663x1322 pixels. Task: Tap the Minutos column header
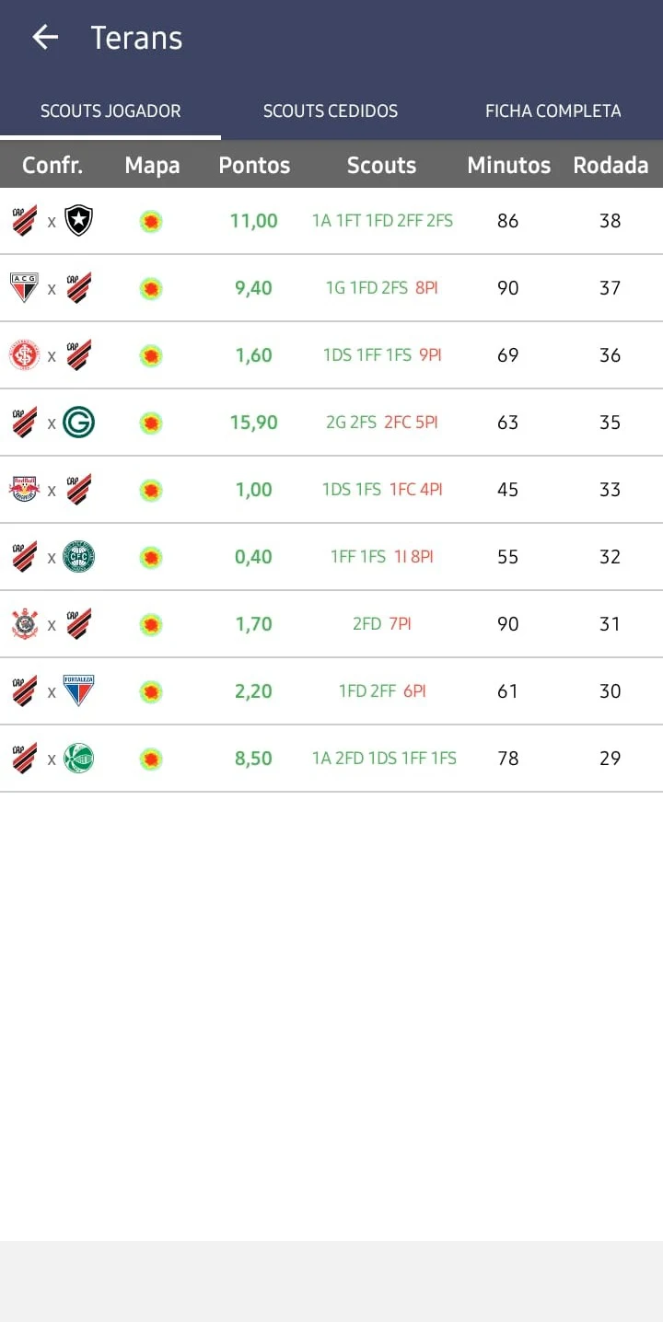coord(508,166)
